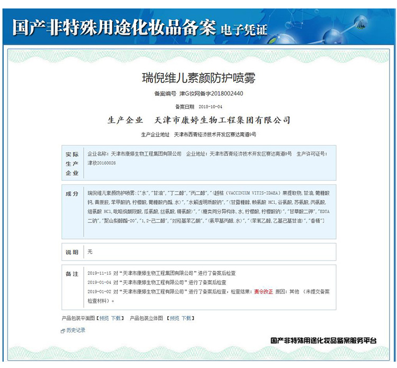Click the 实际生产企业 row label
Image resolution: width=397 pixels, height=368 pixels.
coord(72,163)
